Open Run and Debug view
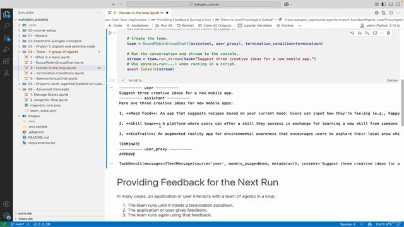Image resolution: width=404 pixels, height=227 pixels. 6,49
